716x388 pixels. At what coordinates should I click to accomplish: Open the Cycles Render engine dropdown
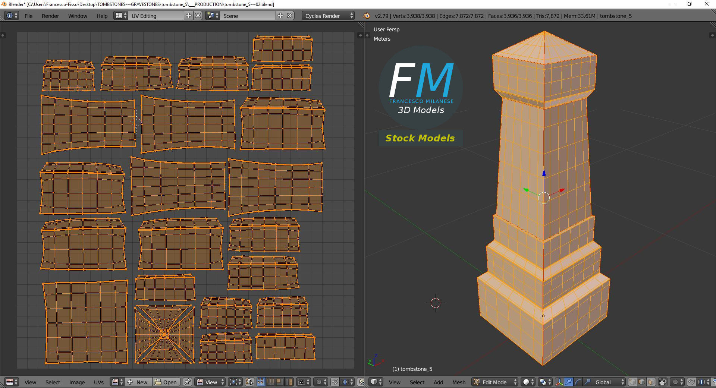[x=328, y=16]
